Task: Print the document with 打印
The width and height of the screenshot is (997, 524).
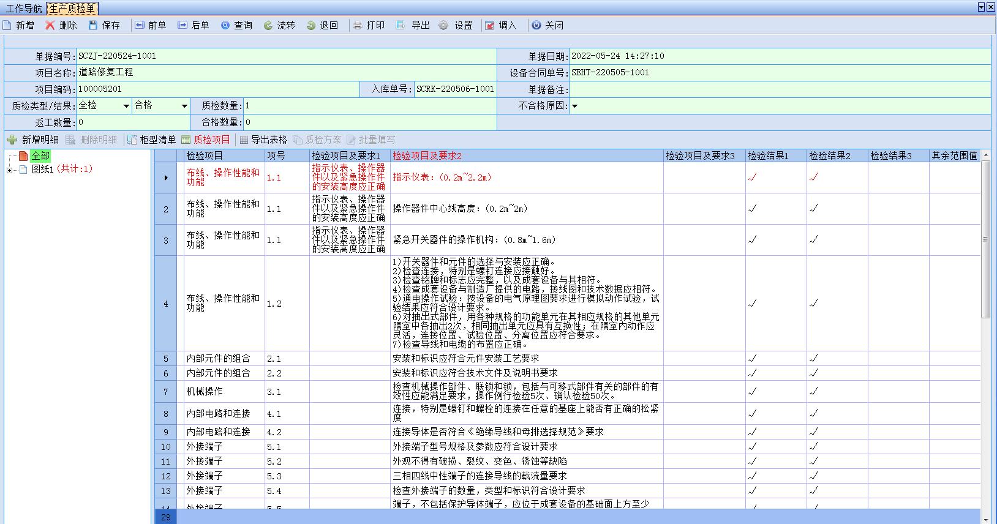Action: 358,25
